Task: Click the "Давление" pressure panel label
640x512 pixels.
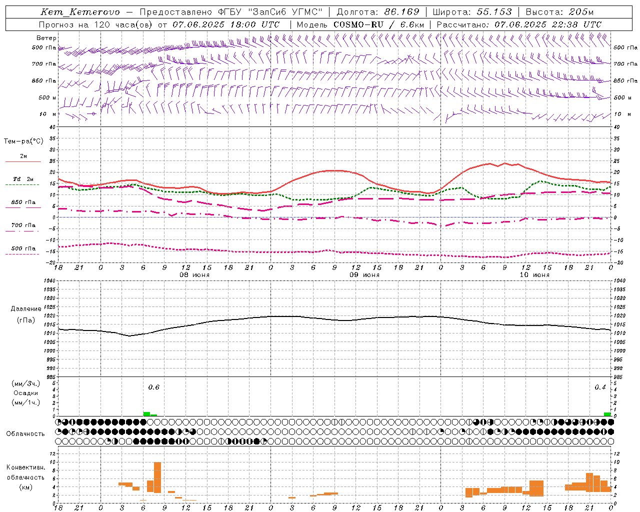Action: 26,309
